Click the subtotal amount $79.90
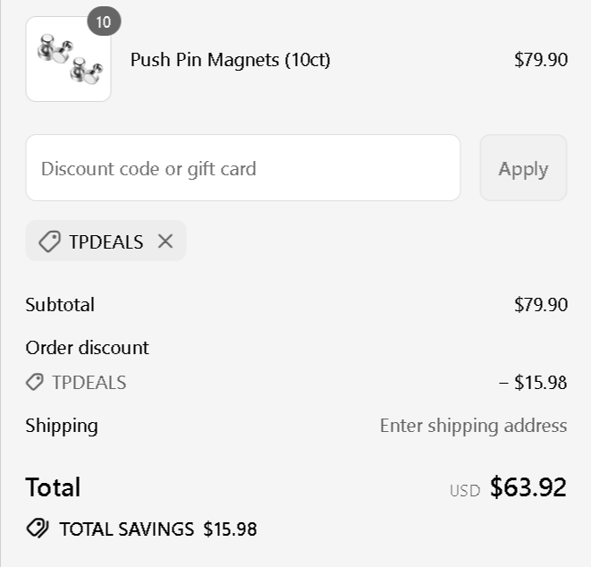 540,304
